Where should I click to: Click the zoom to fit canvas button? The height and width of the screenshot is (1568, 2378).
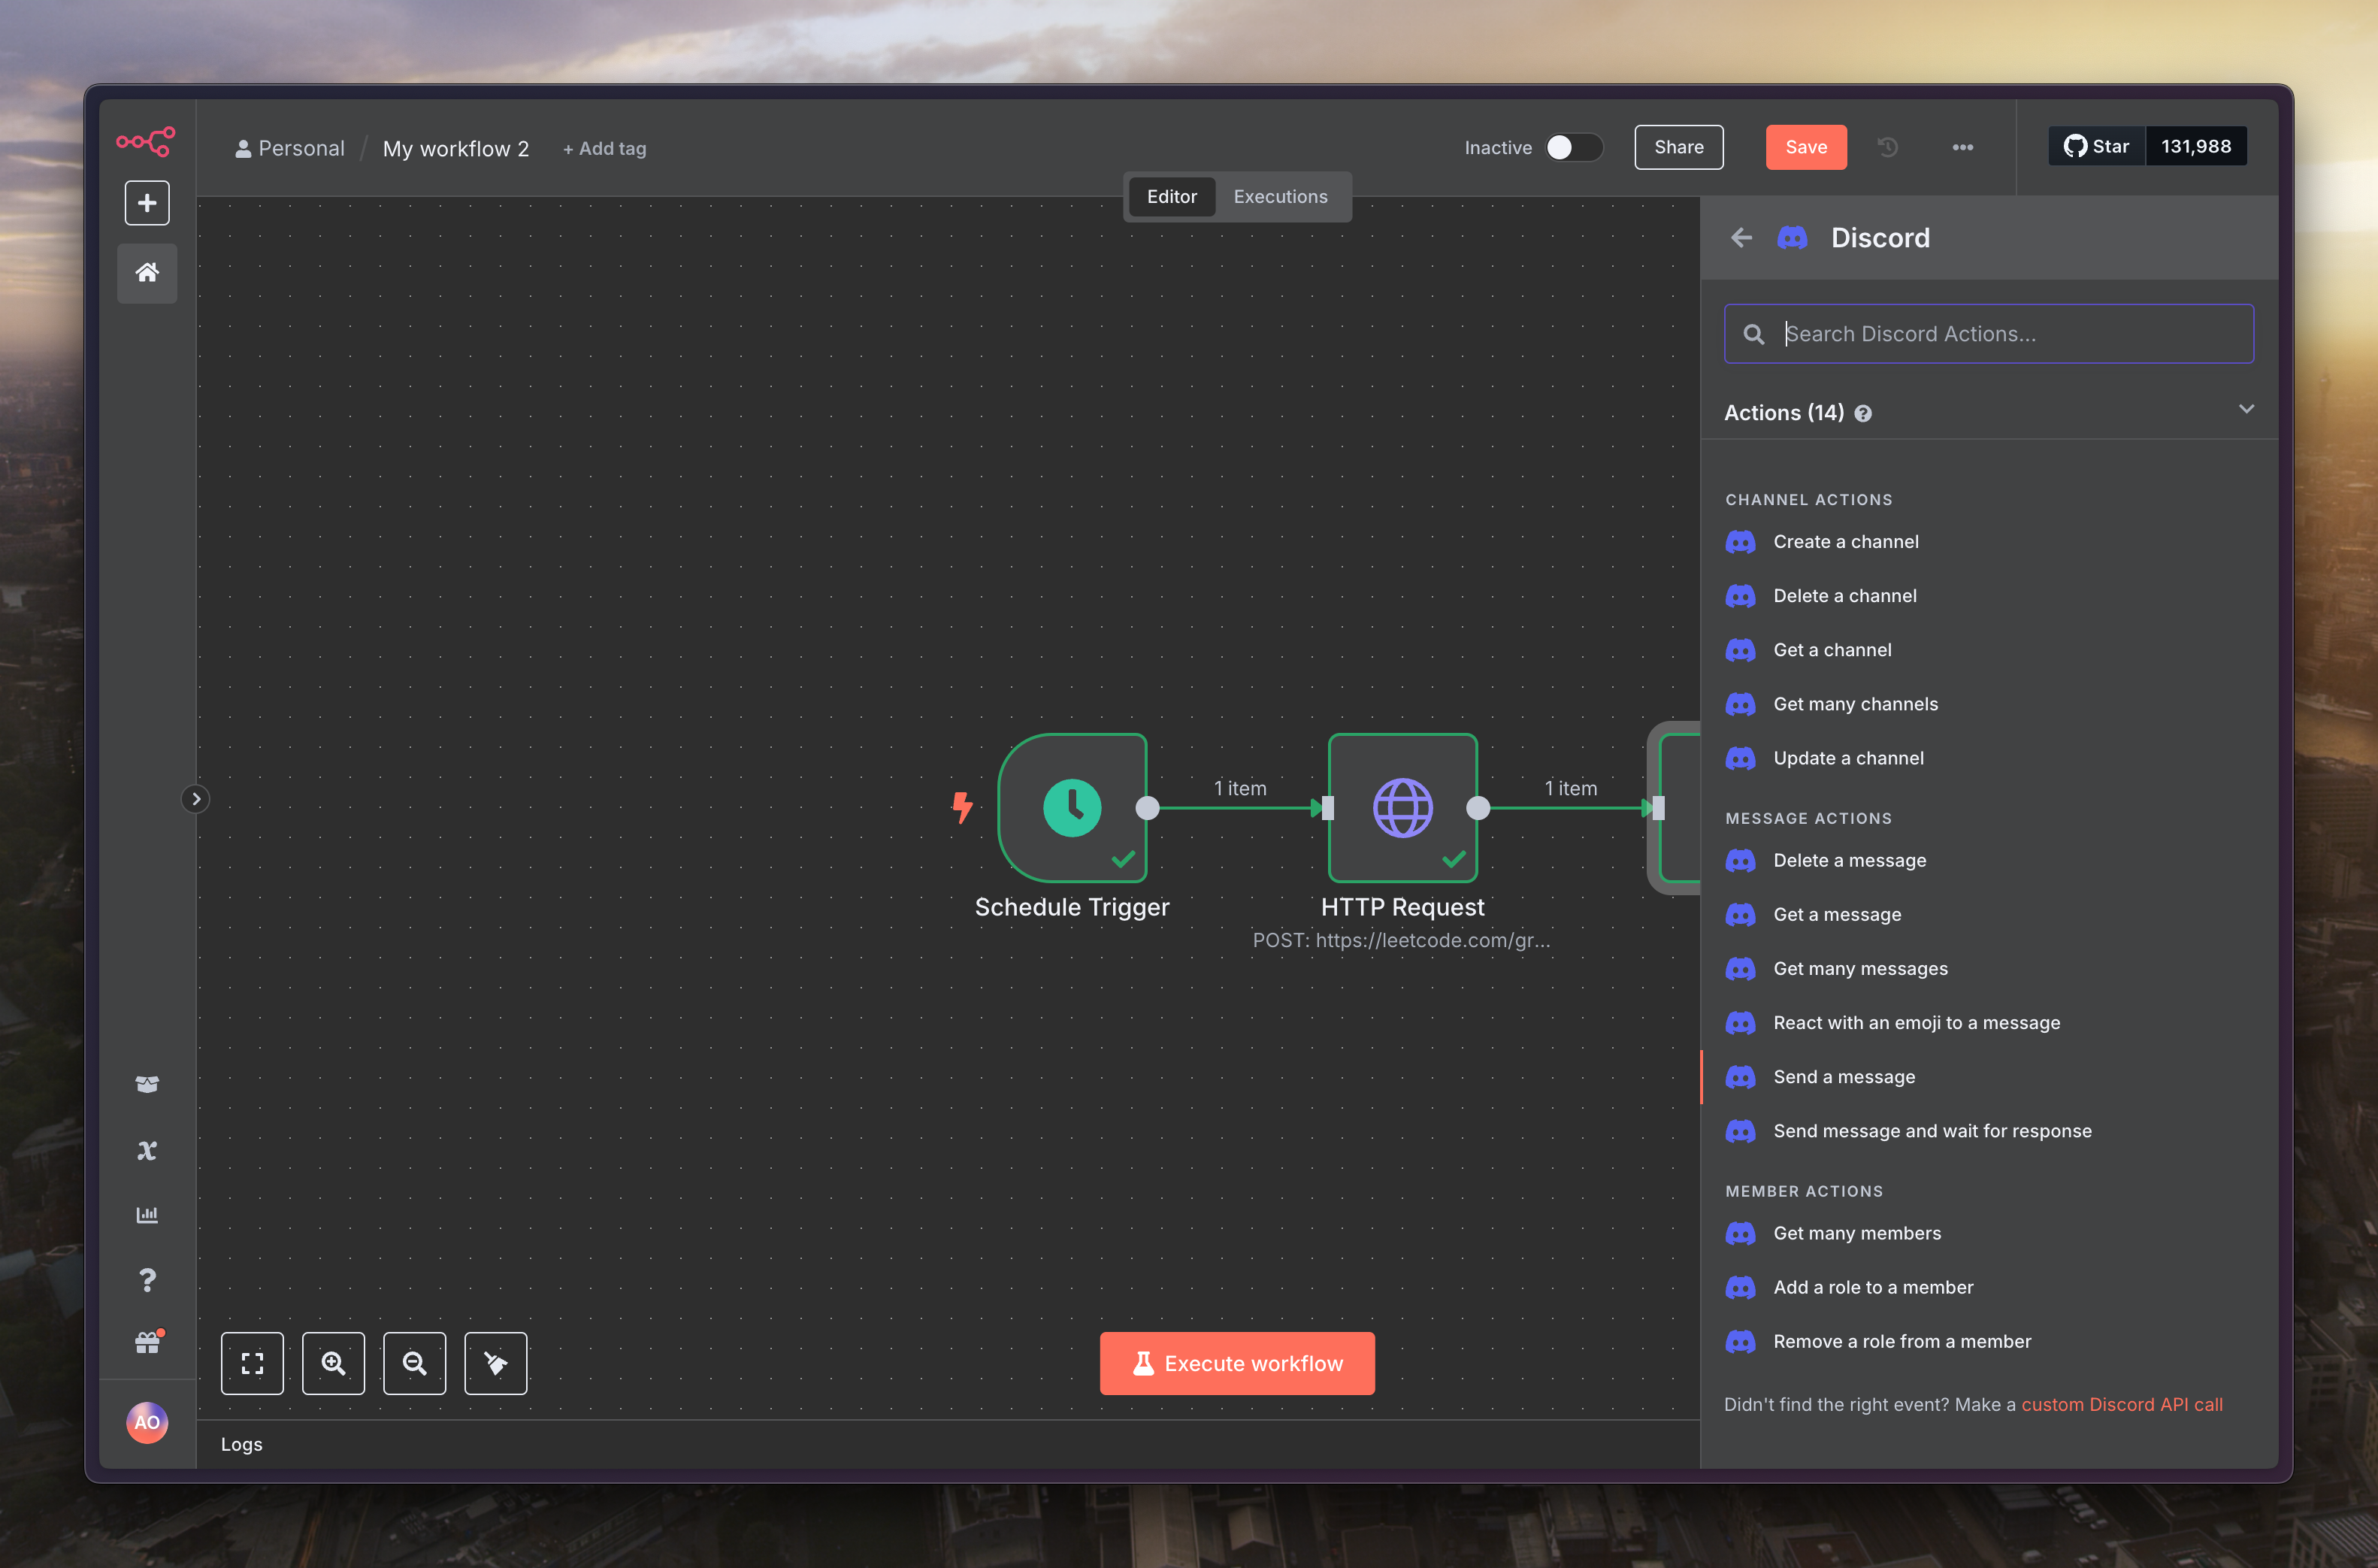pyautogui.click(x=252, y=1362)
